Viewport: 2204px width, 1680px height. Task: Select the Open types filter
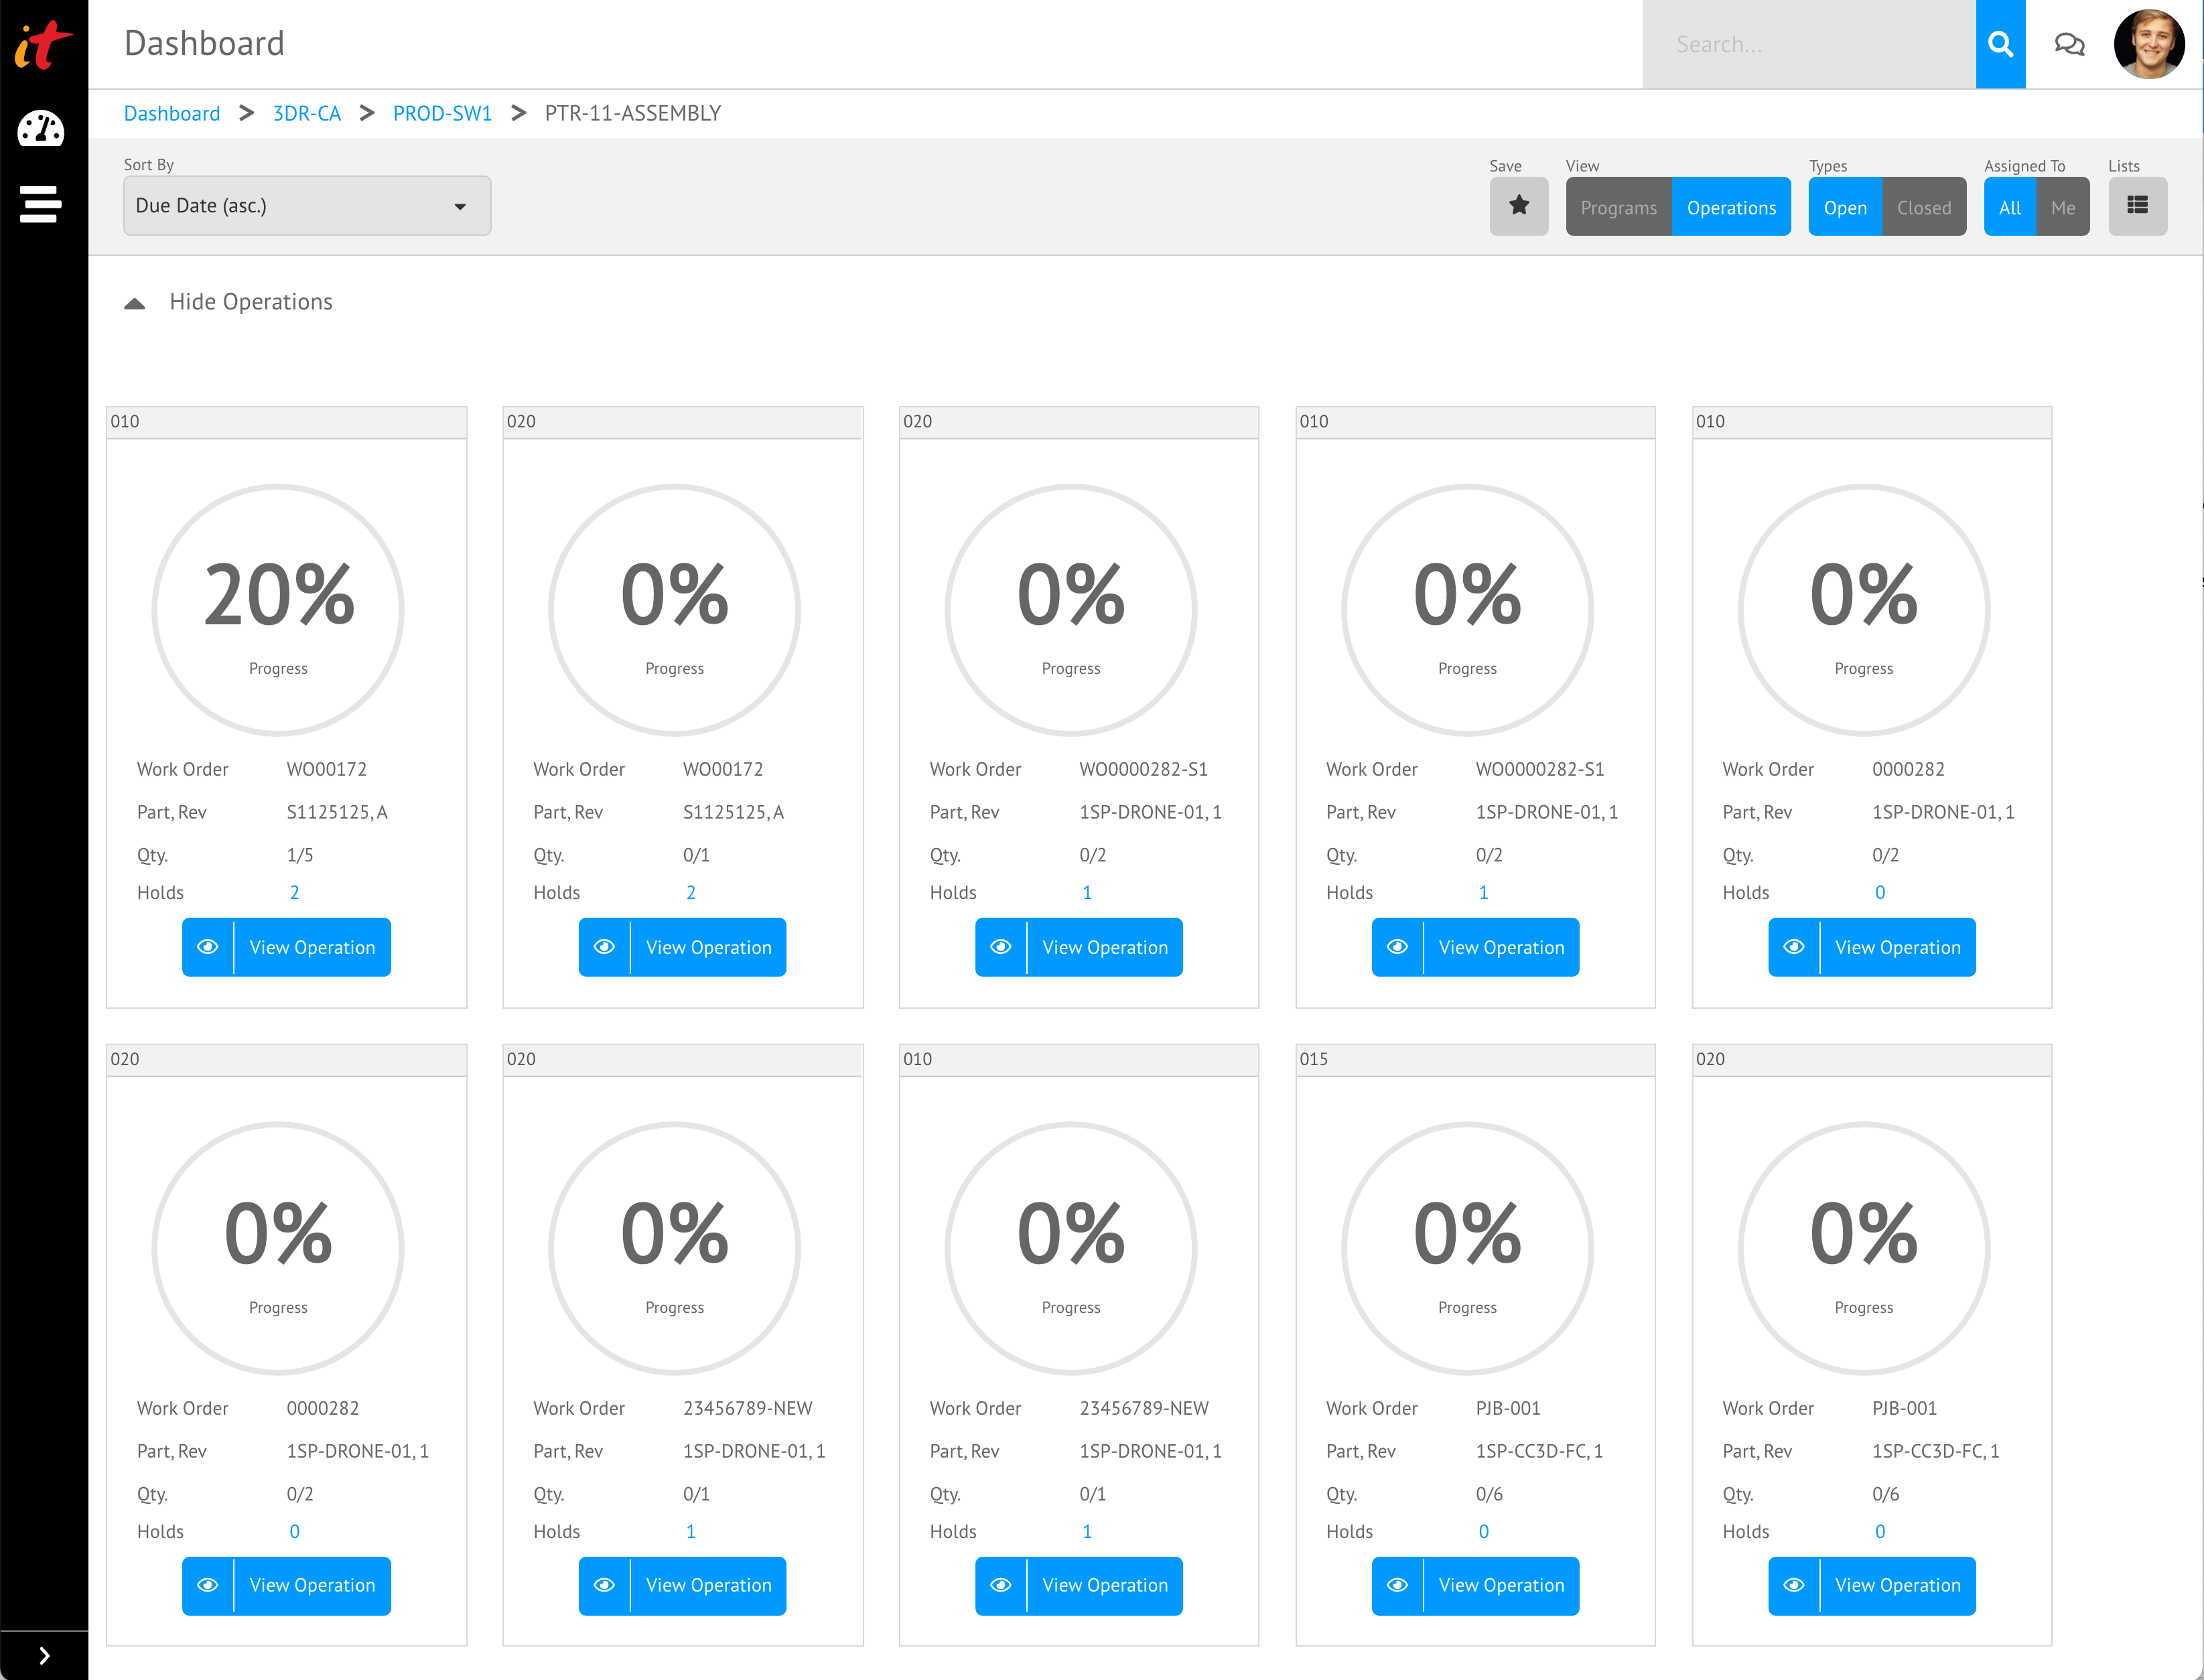coord(1845,207)
